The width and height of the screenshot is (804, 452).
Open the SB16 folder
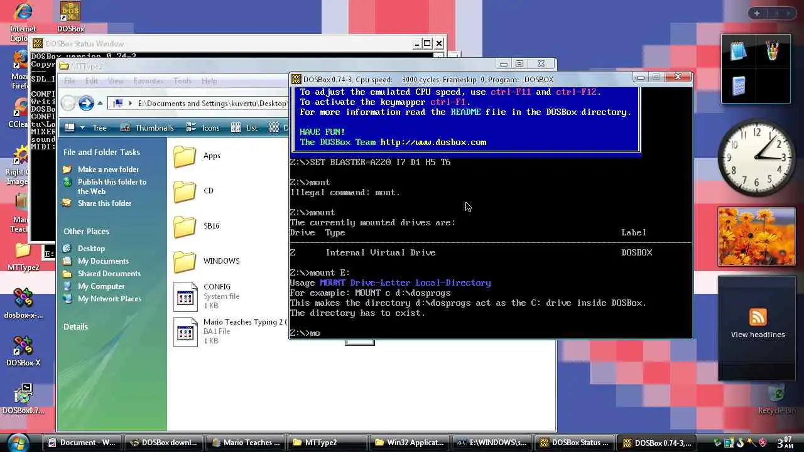(x=197, y=226)
